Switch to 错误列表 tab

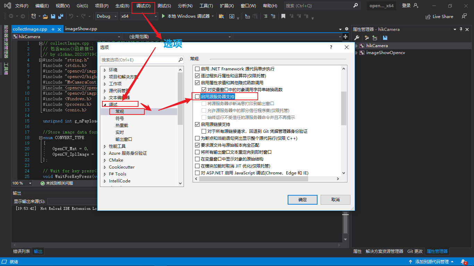point(22,251)
